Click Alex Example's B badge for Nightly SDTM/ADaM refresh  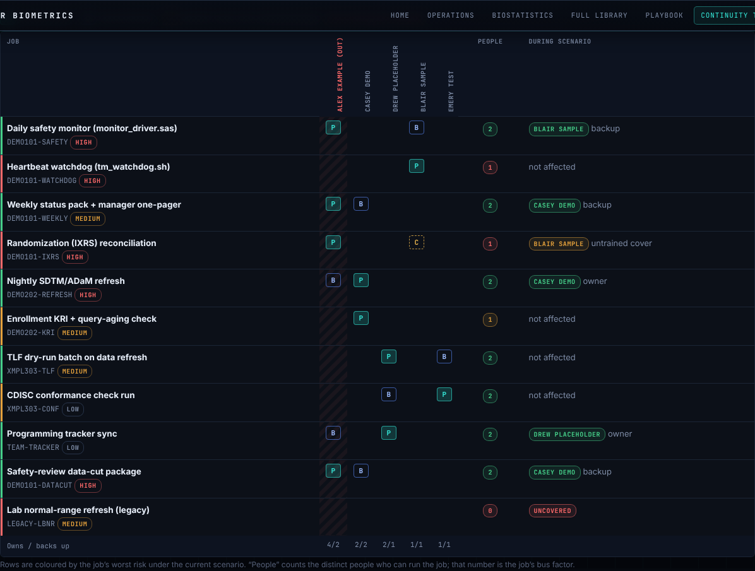pyautogui.click(x=333, y=280)
